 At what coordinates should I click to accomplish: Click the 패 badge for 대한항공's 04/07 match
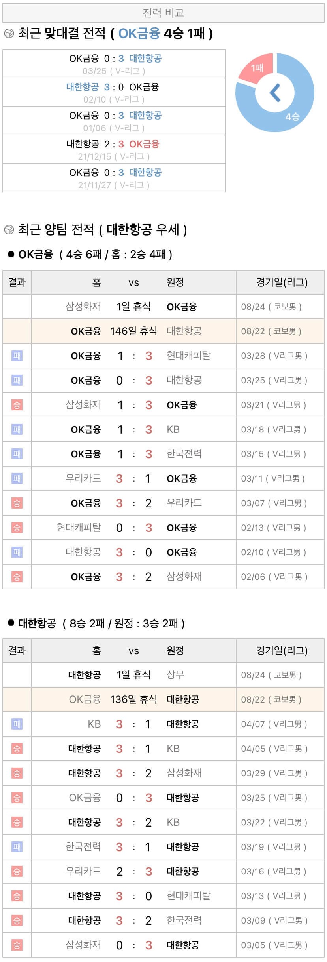point(17,724)
